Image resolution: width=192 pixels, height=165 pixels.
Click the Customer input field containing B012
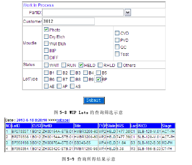[68, 22]
